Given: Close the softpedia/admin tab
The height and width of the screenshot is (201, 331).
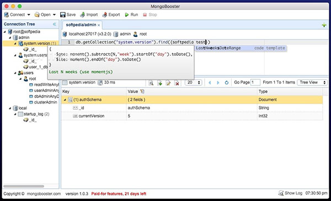Looking at the screenshot, I should (x=99, y=25).
